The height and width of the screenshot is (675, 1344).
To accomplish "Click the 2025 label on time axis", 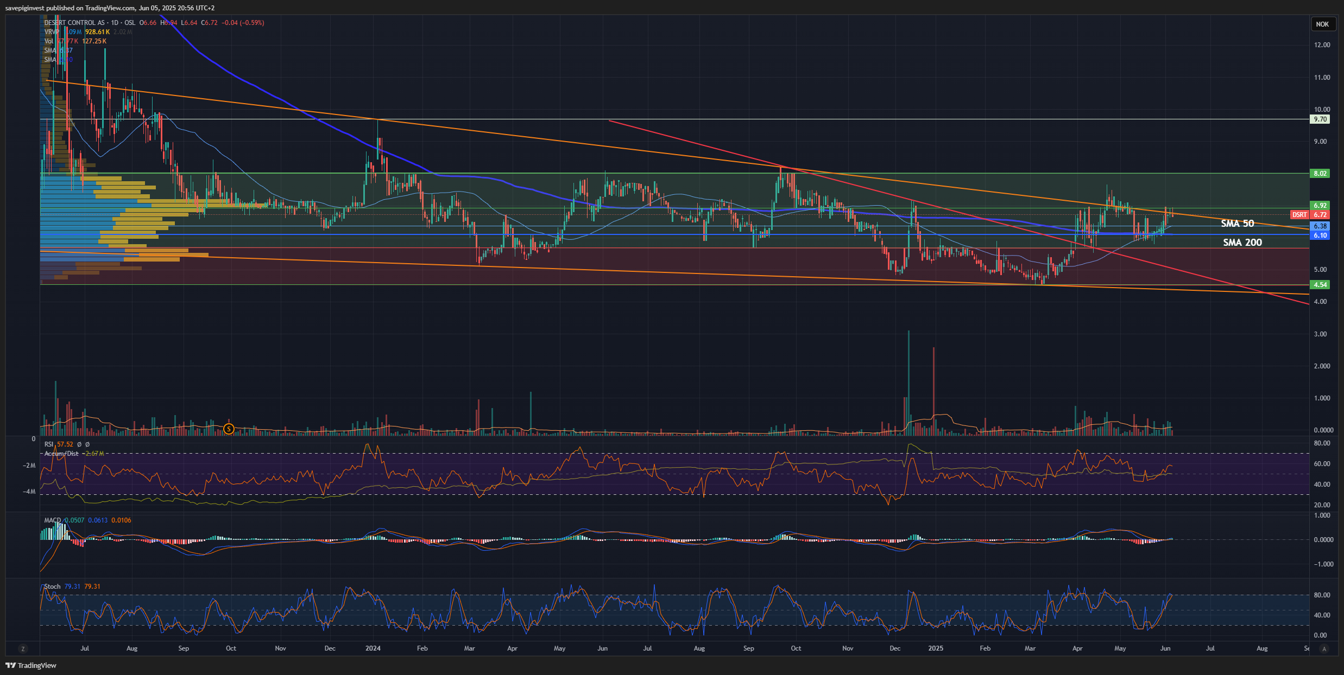I will [x=936, y=648].
